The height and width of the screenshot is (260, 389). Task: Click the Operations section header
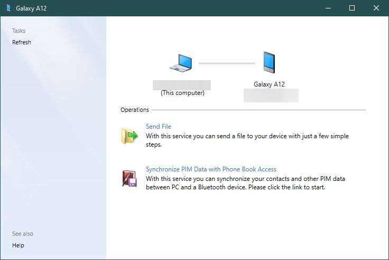coord(135,110)
